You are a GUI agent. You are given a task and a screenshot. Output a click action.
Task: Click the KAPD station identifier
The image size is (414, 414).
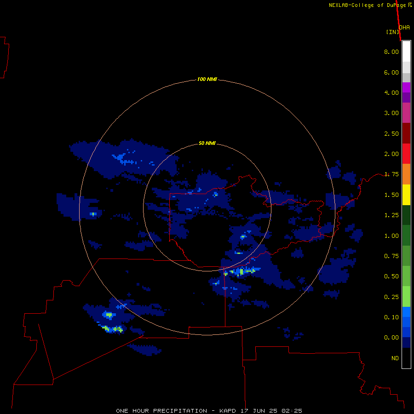(x=229, y=411)
